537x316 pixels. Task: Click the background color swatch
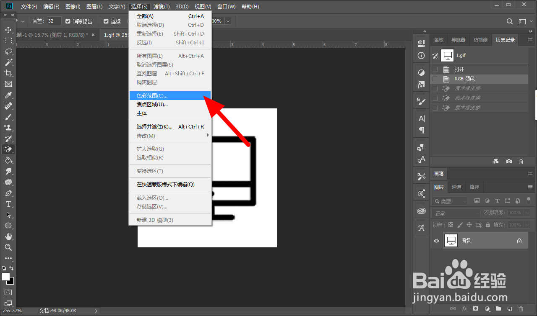click(x=12, y=282)
